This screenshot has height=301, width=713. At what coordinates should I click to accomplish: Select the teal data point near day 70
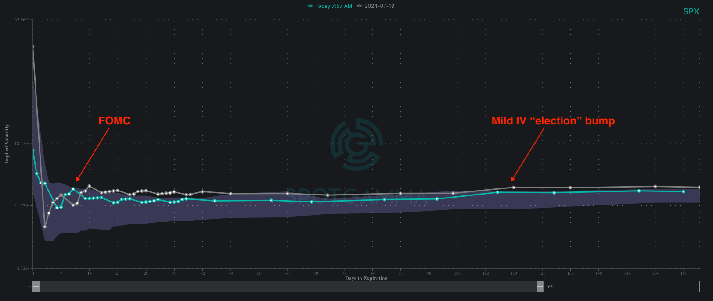[x=312, y=202]
